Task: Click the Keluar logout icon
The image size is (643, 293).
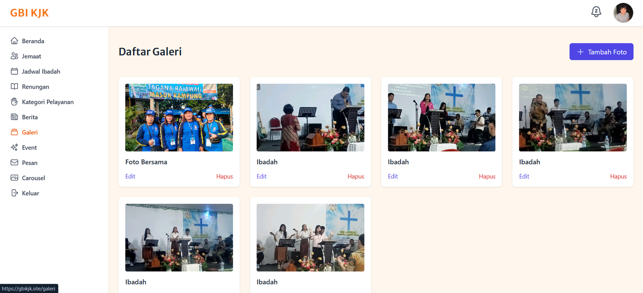Action: coord(14,193)
